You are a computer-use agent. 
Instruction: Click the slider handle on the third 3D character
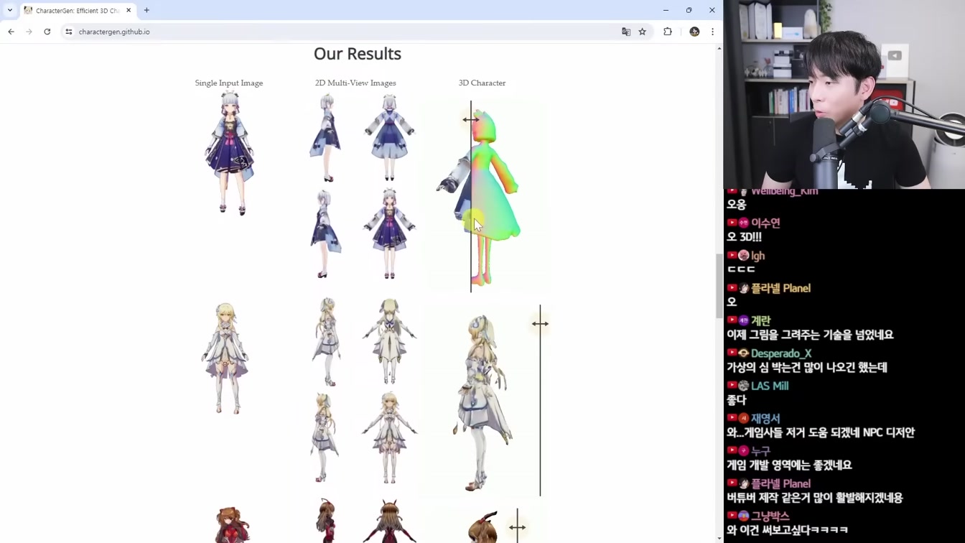(x=517, y=527)
